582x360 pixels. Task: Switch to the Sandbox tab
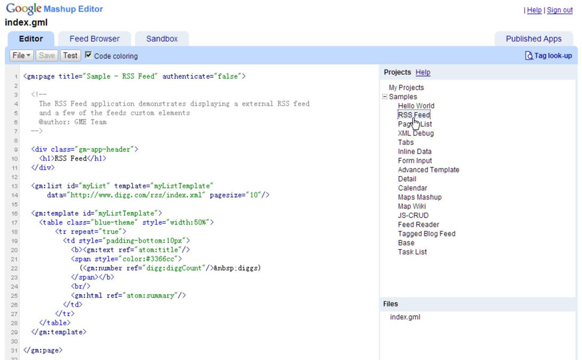(x=162, y=38)
